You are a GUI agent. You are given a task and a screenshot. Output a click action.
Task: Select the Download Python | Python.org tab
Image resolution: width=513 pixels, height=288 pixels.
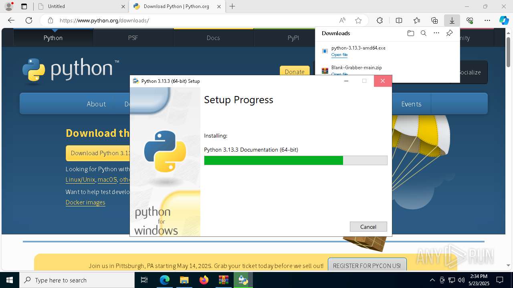click(x=177, y=6)
